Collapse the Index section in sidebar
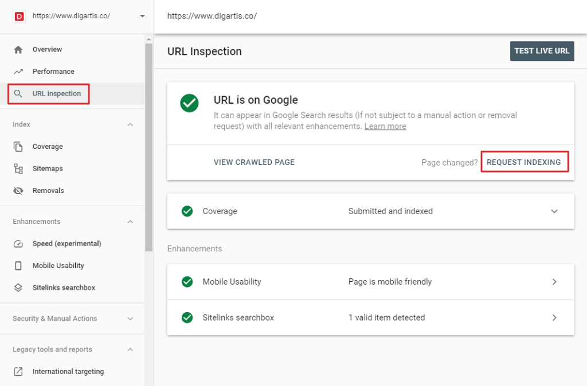The height and width of the screenshot is (386, 587). 131,124
